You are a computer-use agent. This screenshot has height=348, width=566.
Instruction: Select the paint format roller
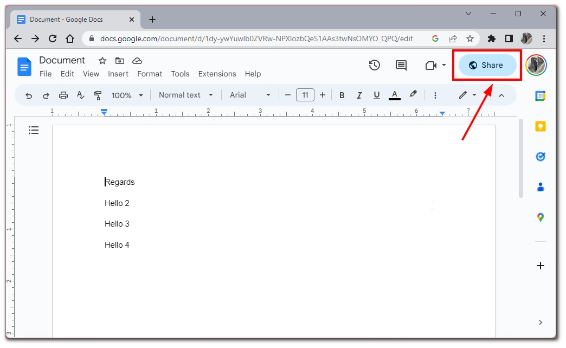pos(98,95)
